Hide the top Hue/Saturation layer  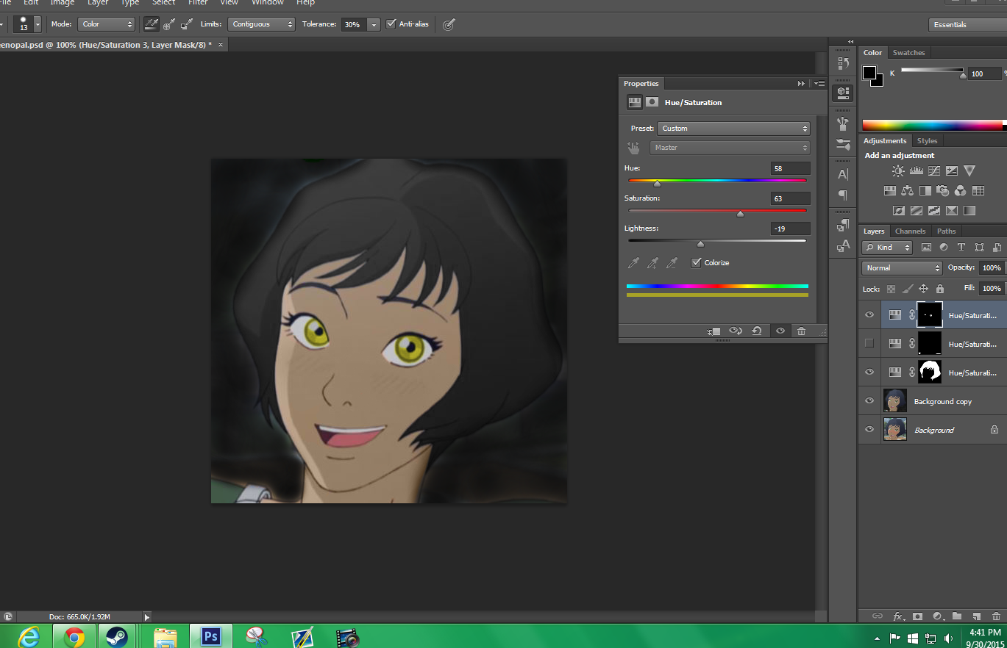pos(869,314)
